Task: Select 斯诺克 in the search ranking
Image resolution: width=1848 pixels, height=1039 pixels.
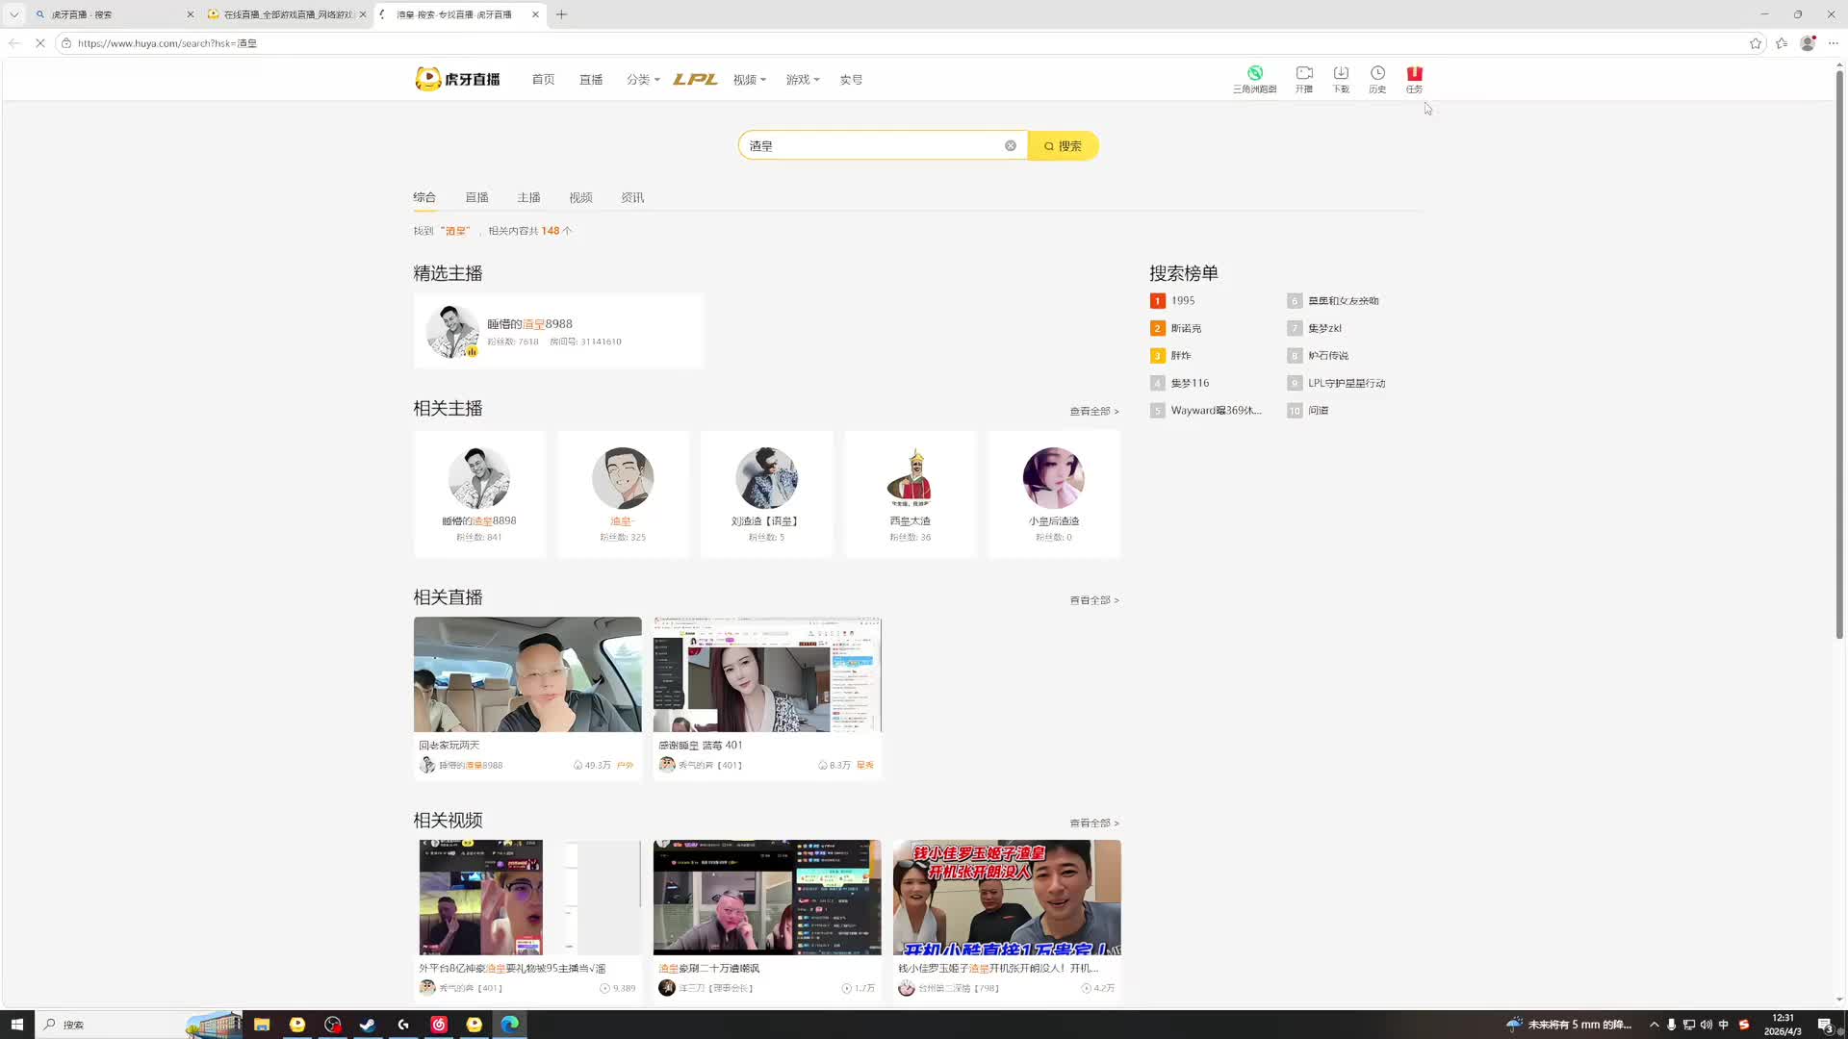Action: click(1186, 328)
